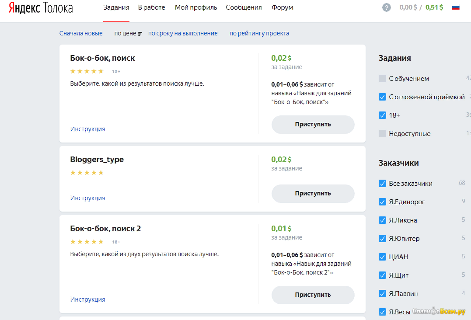Click the 0,02 $ price of Бок-о-бок, поиск

(x=281, y=58)
